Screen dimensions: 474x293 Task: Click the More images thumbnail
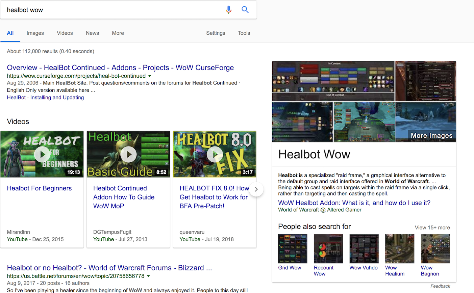(x=426, y=122)
